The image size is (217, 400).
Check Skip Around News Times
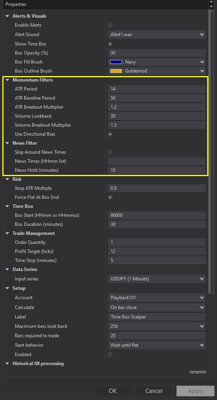pyautogui.click(x=110, y=152)
